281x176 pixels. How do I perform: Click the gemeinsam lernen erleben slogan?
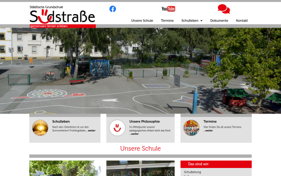click(x=49, y=26)
